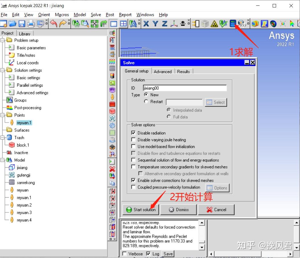Viewport: 300px width, 258px height.
Task: Select reyuan.3 source in the Model tree
Action: pyautogui.click(x=24, y=212)
